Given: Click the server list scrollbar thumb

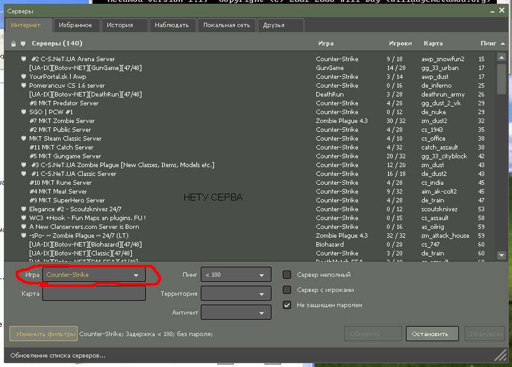Looking at the screenshot, I should click(x=501, y=79).
